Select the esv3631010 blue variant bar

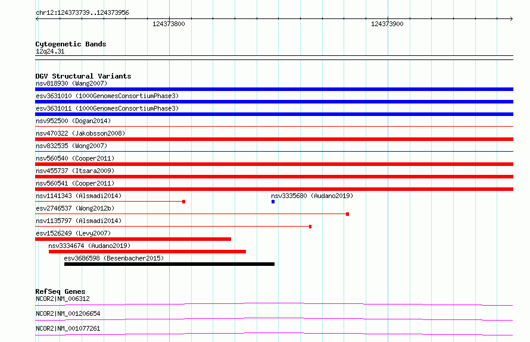274,102
